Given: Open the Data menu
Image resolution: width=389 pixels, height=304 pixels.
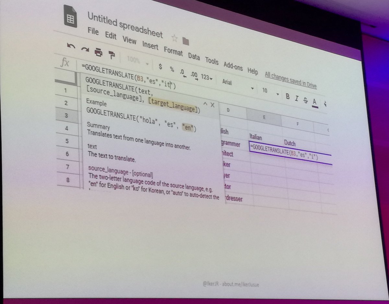Looking at the screenshot, I should click(194, 56).
